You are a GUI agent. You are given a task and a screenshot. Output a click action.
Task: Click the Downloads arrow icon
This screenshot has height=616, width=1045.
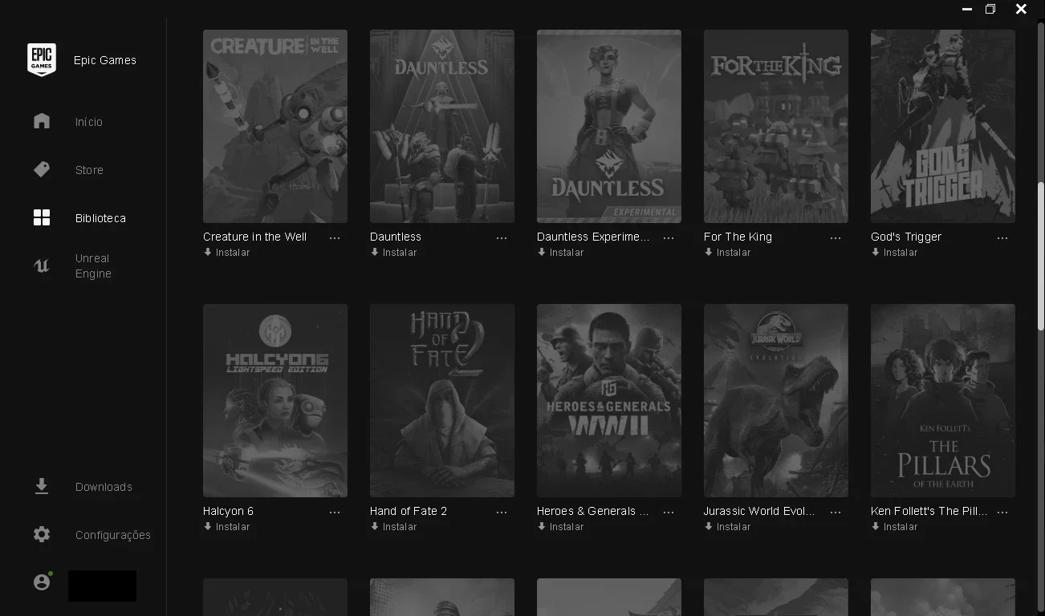[42, 487]
